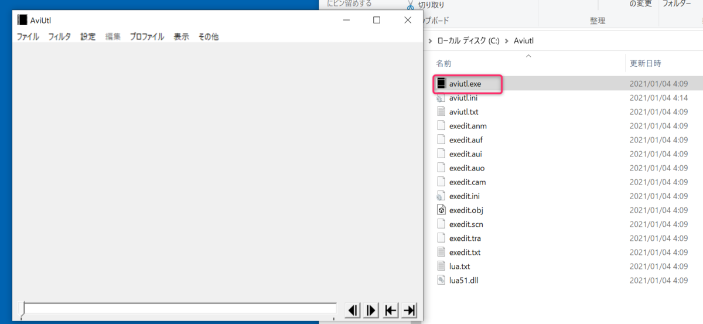Select the exedit.obj file name
Screen dimensions: 703x324
point(466,210)
